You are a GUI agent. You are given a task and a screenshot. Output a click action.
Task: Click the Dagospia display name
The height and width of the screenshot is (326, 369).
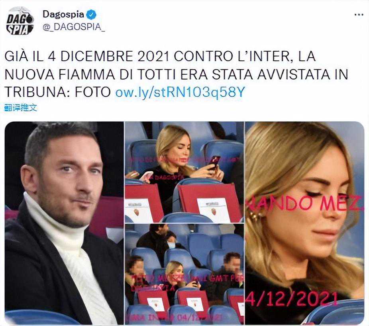(63, 15)
